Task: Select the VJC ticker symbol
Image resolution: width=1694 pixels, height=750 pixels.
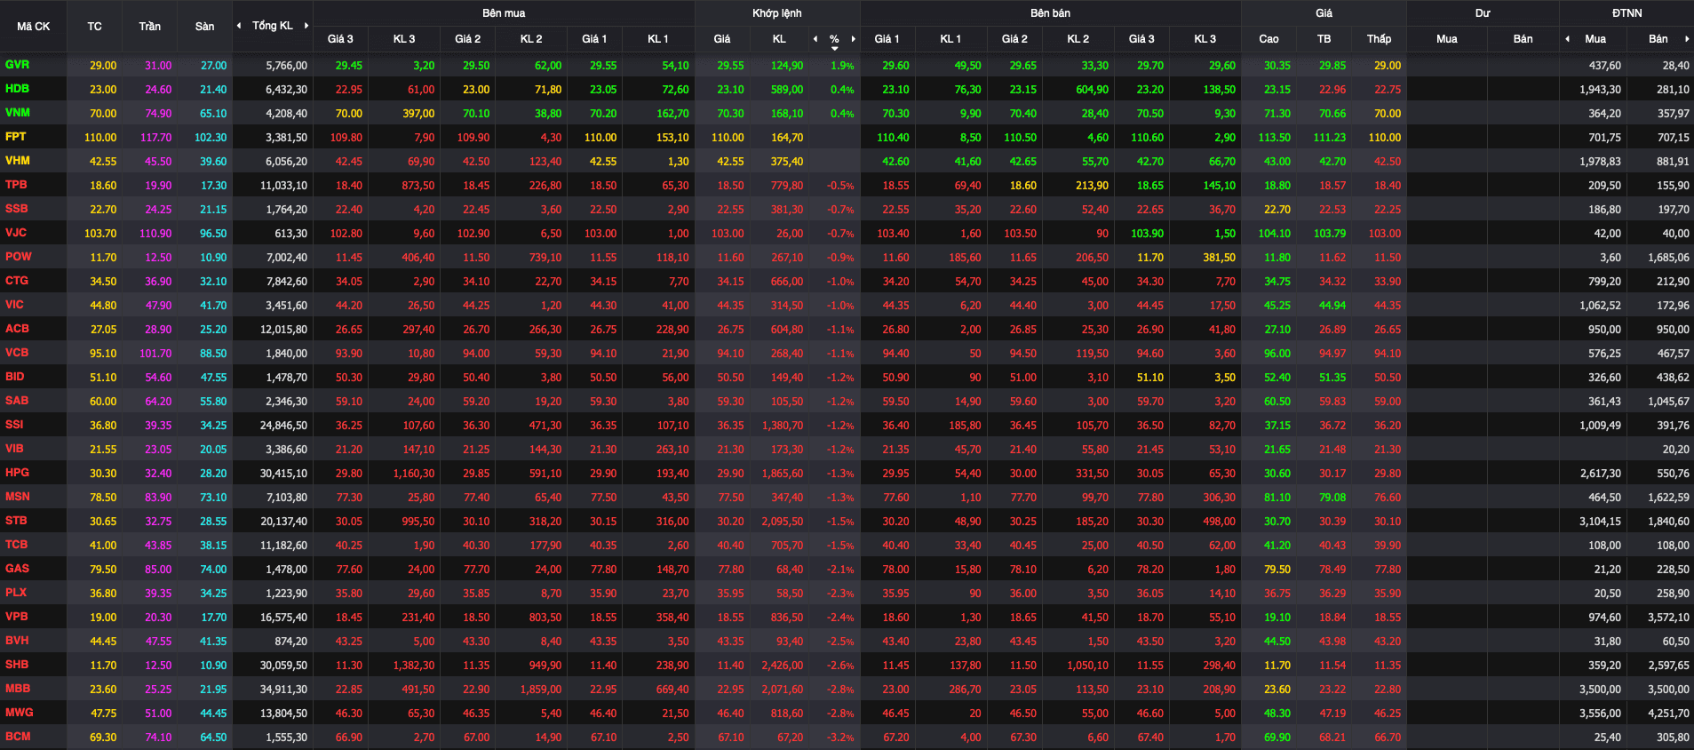Action: (x=16, y=233)
